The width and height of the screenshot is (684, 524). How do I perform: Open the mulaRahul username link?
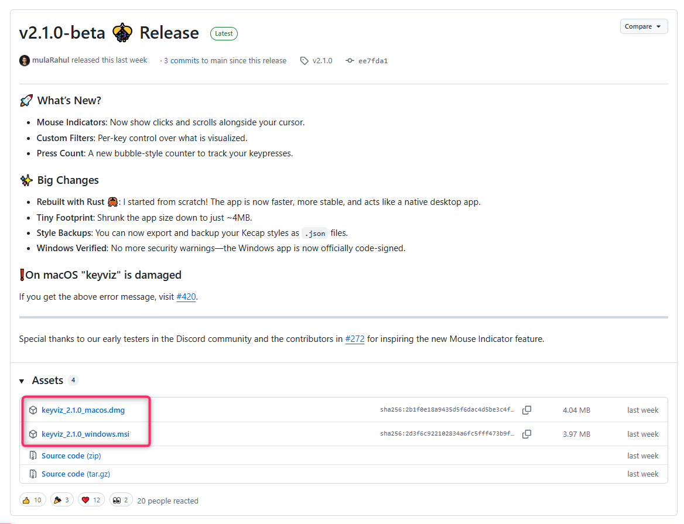51,60
